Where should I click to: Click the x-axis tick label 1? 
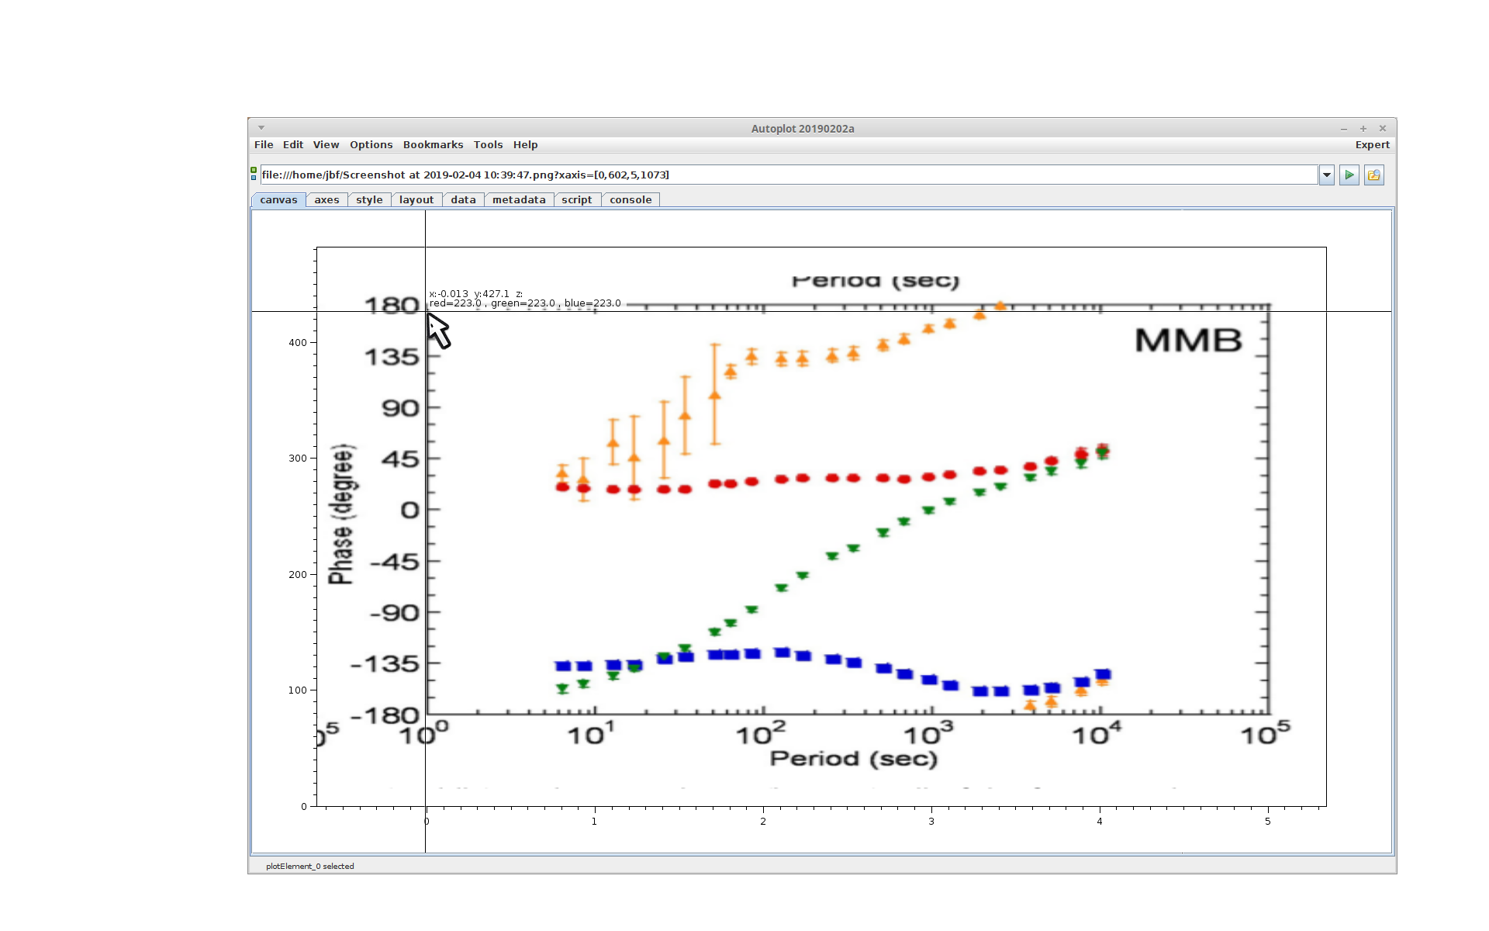click(594, 822)
